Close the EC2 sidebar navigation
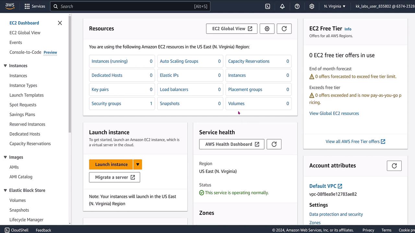The height and width of the screenshot is (233, 415). click(60, 23)
